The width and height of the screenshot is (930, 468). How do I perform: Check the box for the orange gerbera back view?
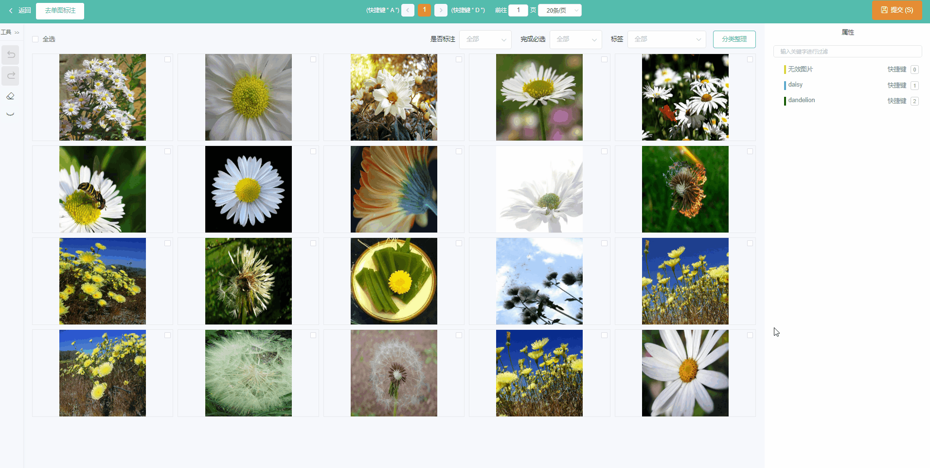459,151
